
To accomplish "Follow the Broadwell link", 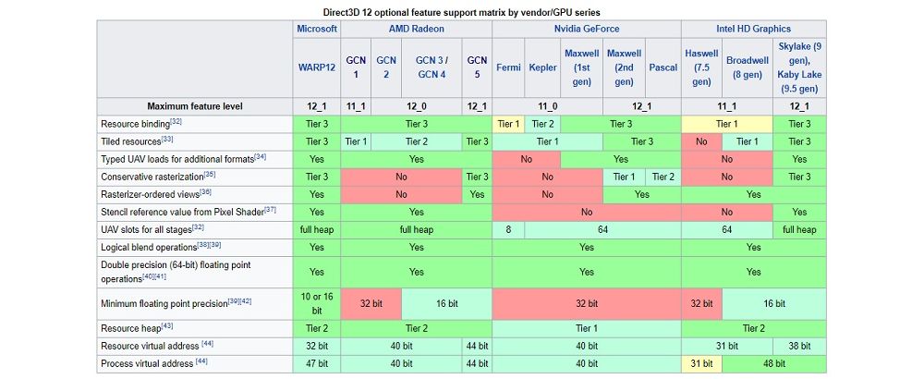I will pos(747,60).
